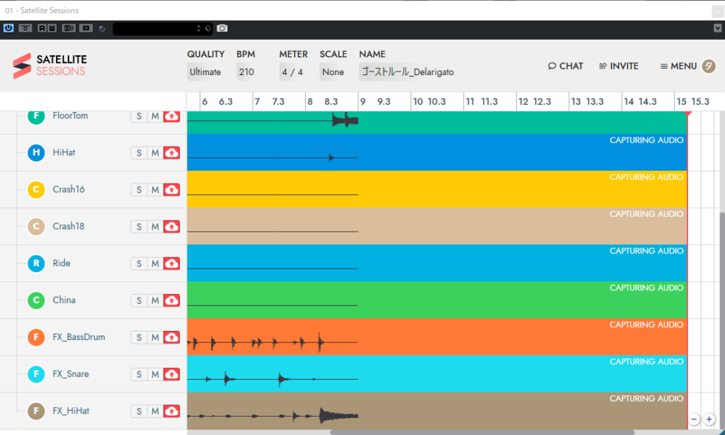Click upload icon on Ride track
The width and height of the screenshot is (725, 435).
[171, 264]
